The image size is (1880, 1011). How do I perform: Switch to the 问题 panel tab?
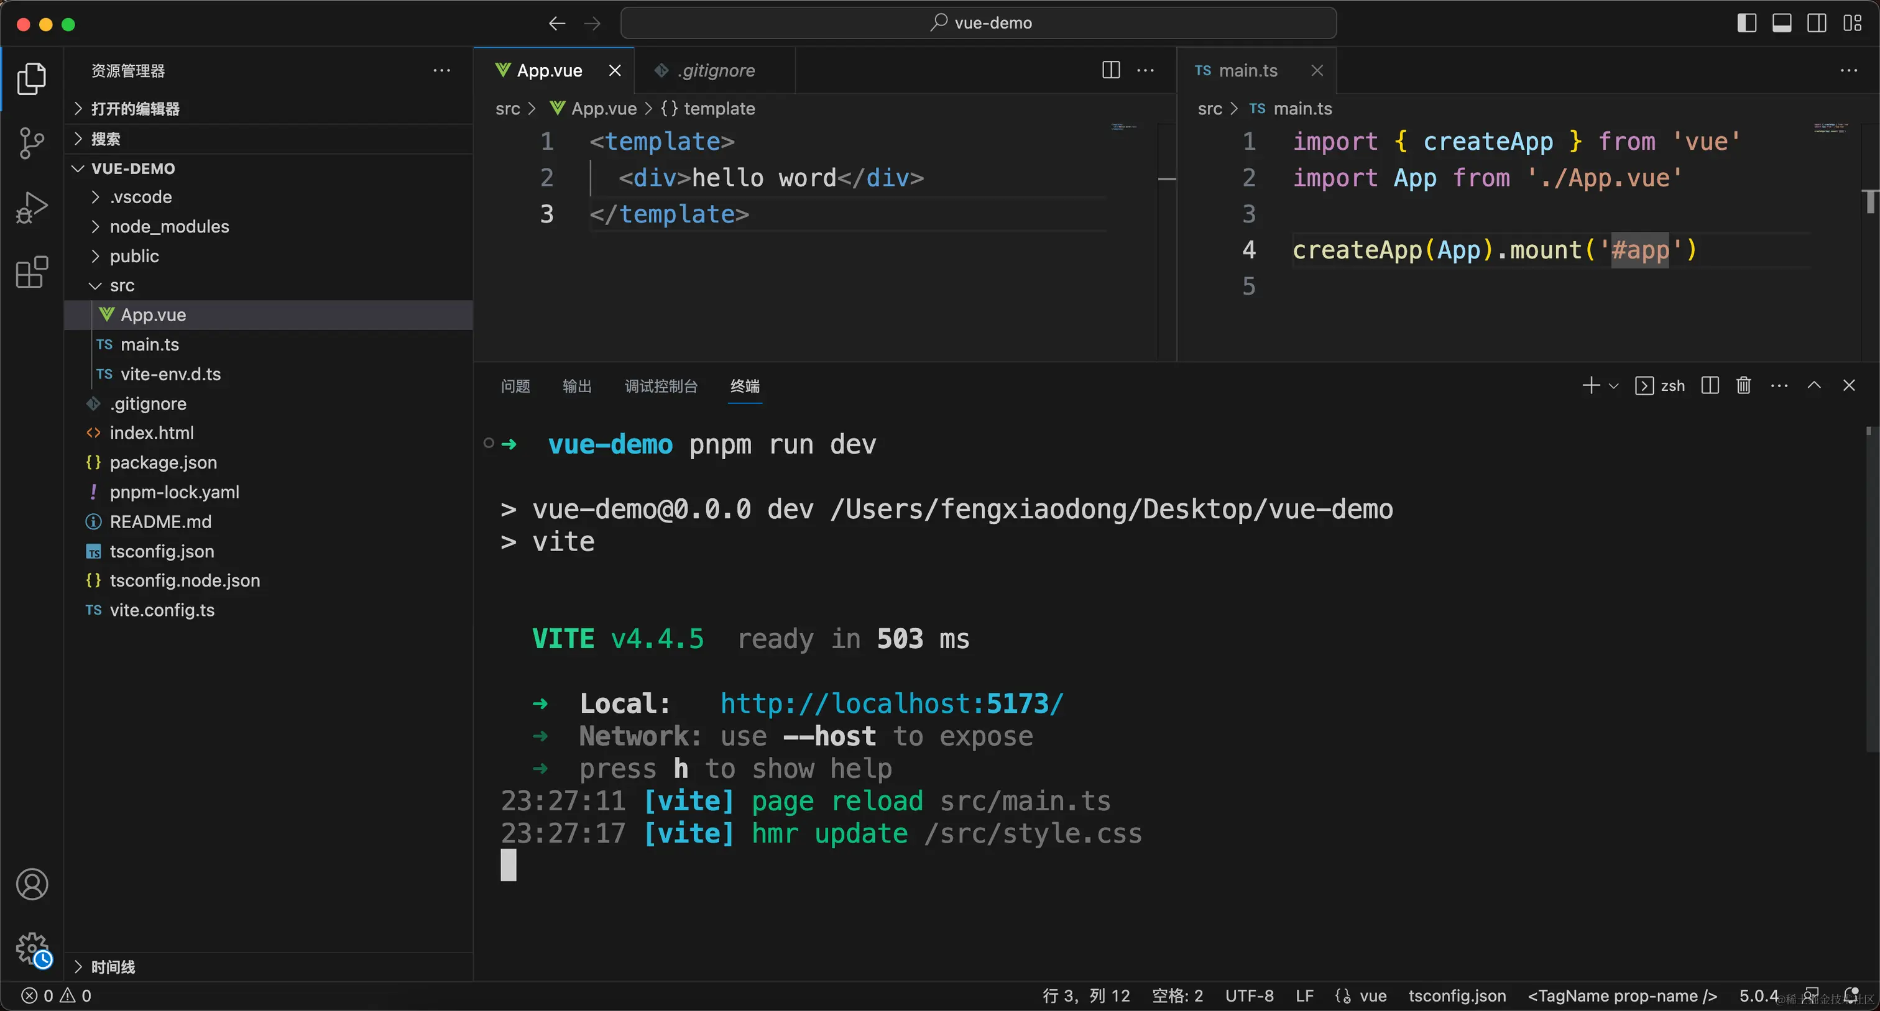coord(515,386)
